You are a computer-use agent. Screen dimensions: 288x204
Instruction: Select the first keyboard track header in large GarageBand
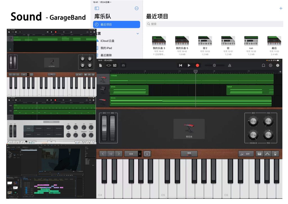tap(103, 79)
